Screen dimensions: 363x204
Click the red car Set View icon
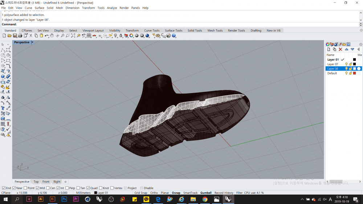point(94,36)
